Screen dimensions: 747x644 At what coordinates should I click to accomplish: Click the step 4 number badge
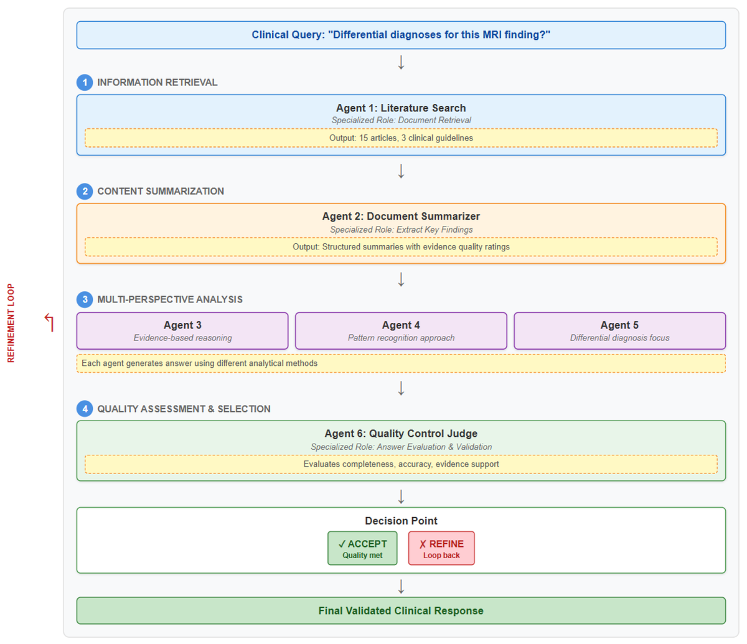click(x=85, y=409)
